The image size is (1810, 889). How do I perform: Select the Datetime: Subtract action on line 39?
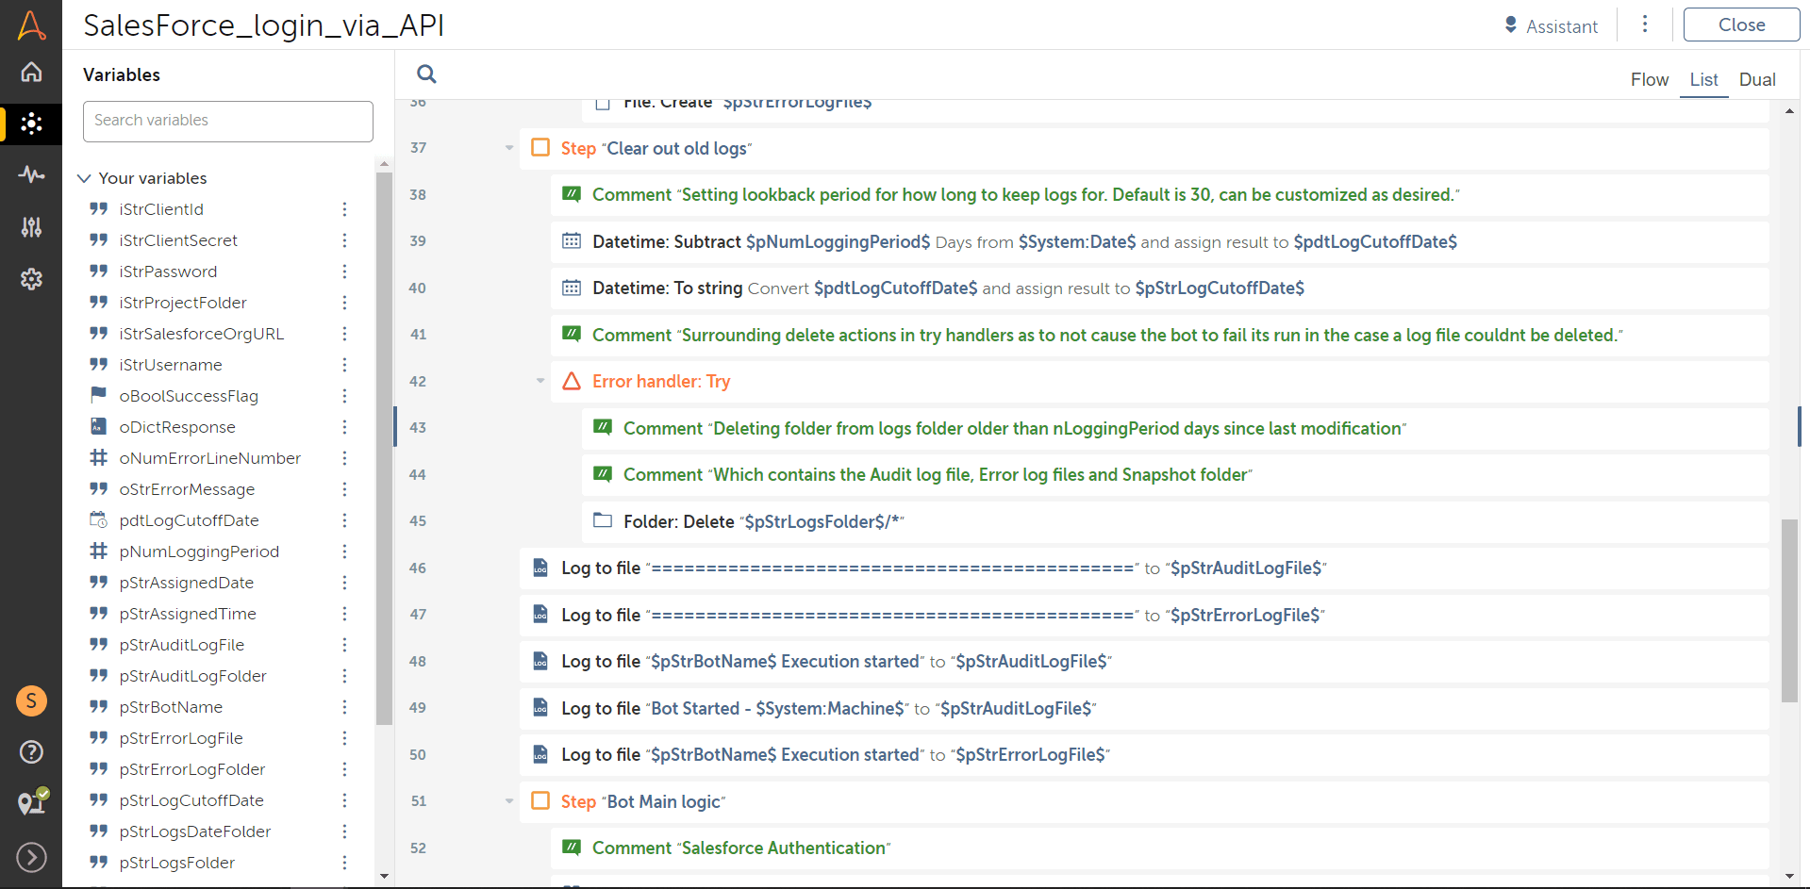point(1160,241)
